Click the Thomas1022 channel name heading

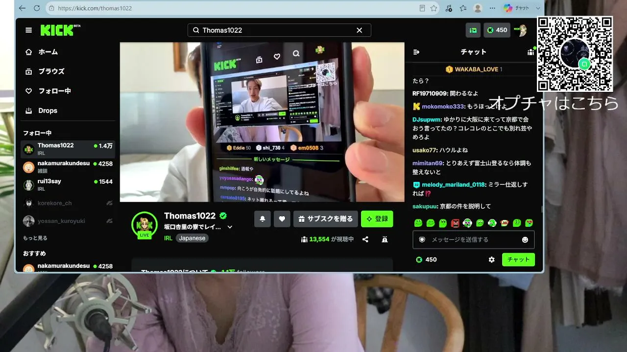pos(190,216)
